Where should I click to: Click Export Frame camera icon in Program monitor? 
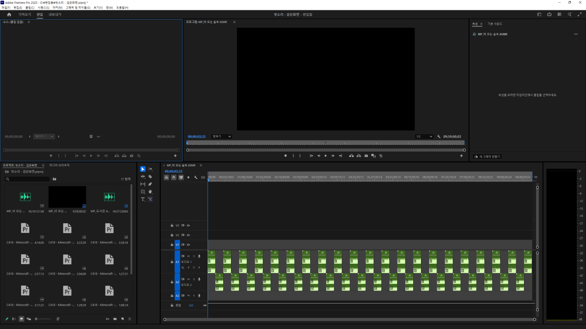click(x=366, y=155)
